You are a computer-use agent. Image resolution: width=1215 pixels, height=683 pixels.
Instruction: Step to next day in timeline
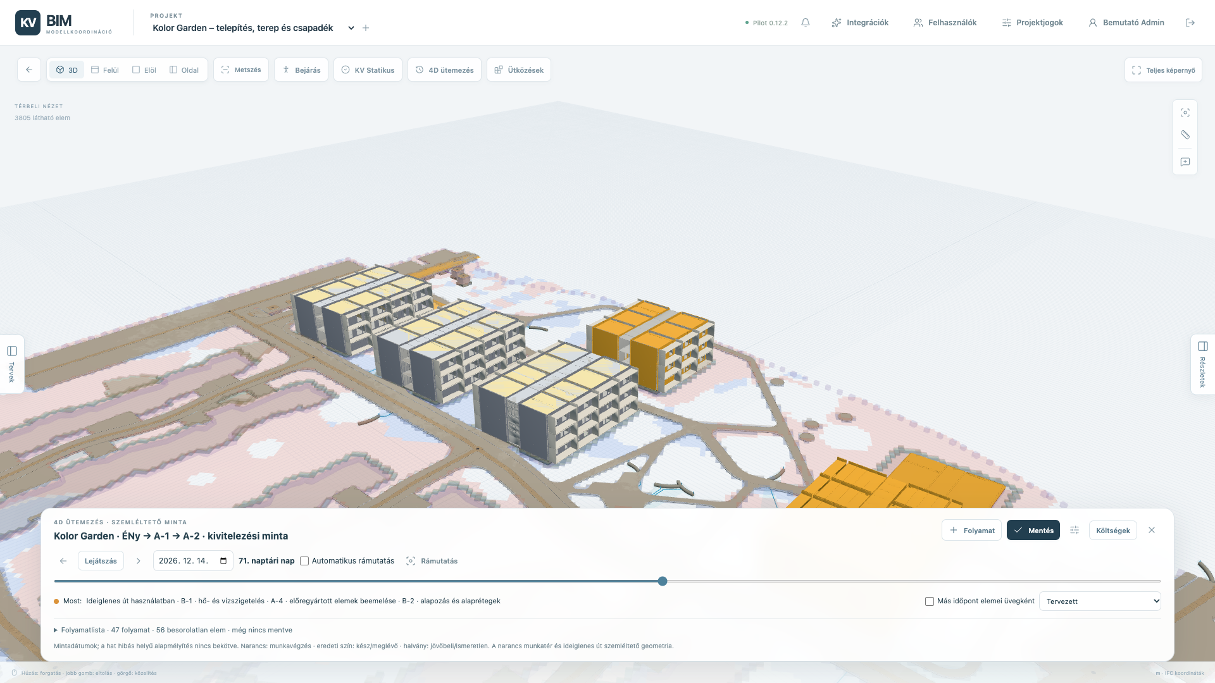[x=139, y=561]
